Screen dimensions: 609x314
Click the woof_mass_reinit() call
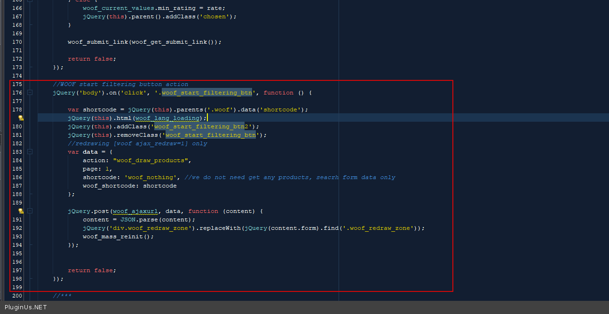118,237
